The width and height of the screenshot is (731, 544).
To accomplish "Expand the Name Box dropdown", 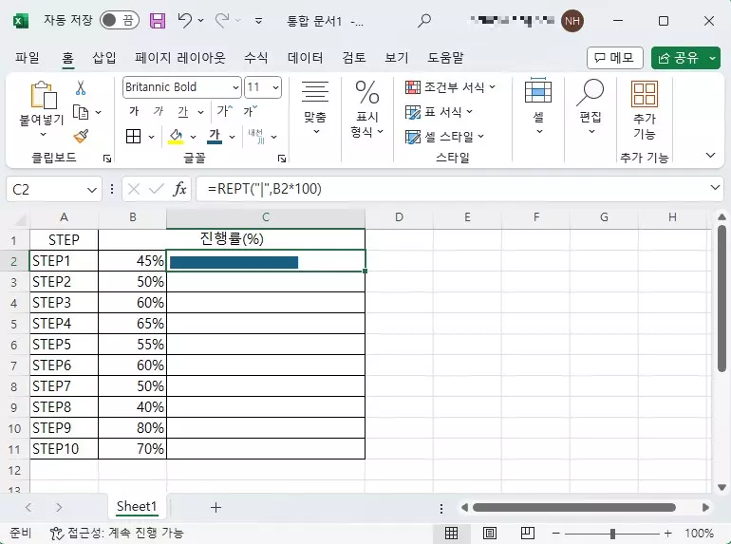I will pos(92,190).
